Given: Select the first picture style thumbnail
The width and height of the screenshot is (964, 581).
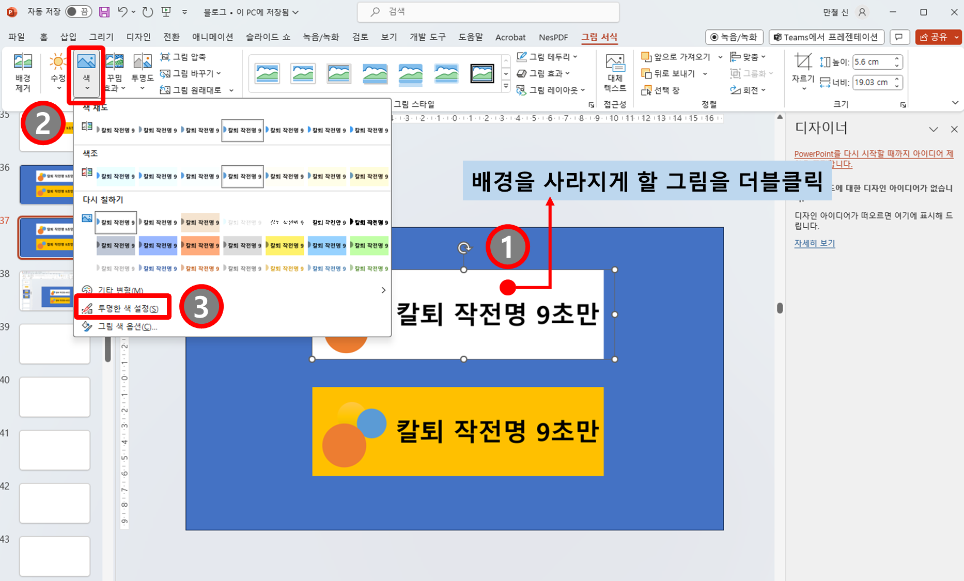Looking at the screenshot, I should 268,74.
